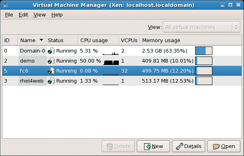Click '499.75 MB (12.20%)' memory value
Viewport: 244px width, 156px height.
[168, 71]
